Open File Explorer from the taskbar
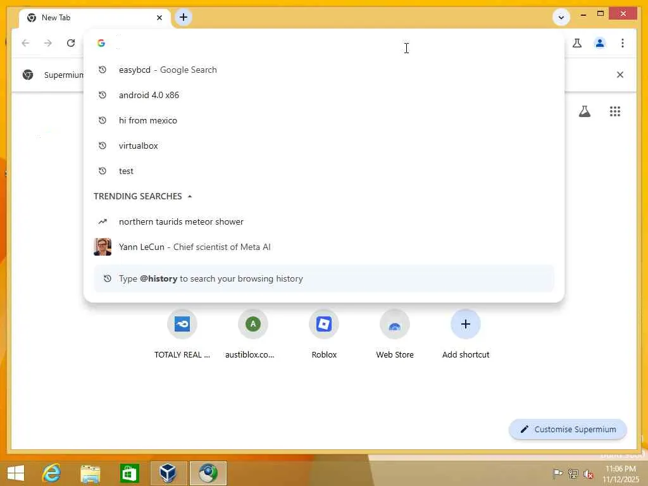This screenshot has width=648, height=486. tap(90, 473)
